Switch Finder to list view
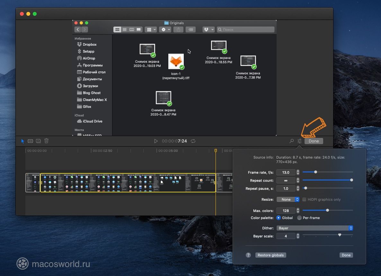The height and width of the screenshot is (276, 381). [124, 29]
